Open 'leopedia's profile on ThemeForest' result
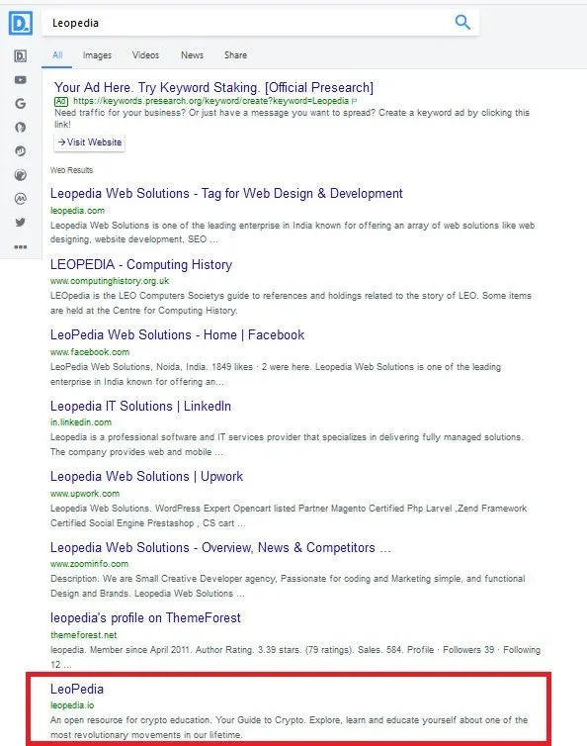 click(x=145, y=618)
